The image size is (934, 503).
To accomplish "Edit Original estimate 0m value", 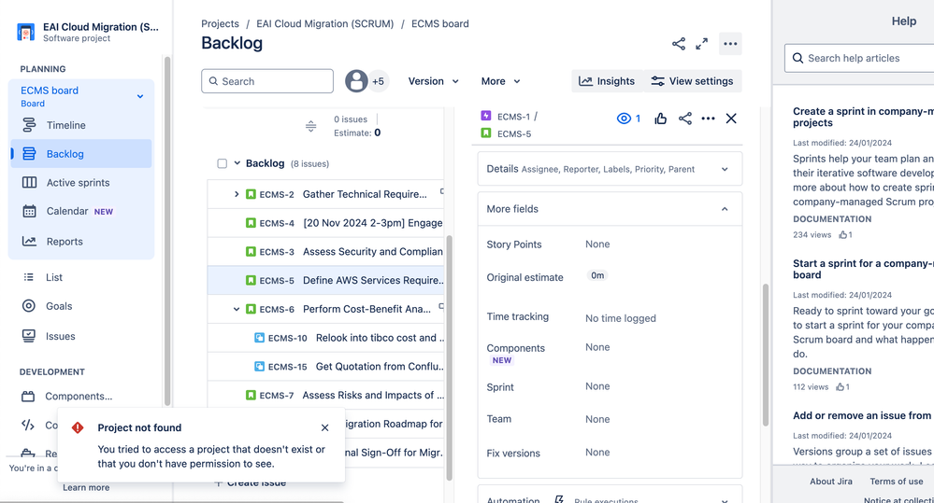I will click(x=597, y=276).
